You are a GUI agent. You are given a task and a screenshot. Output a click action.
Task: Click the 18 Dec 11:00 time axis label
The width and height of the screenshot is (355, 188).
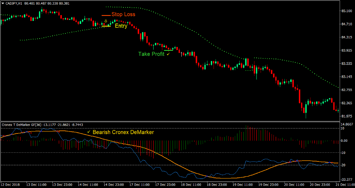coord(192,185)
